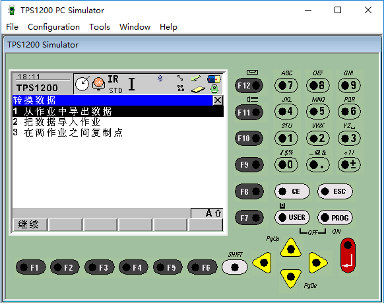Click the CE clear key
Screen dimensions: 384x303
[292, 191]
